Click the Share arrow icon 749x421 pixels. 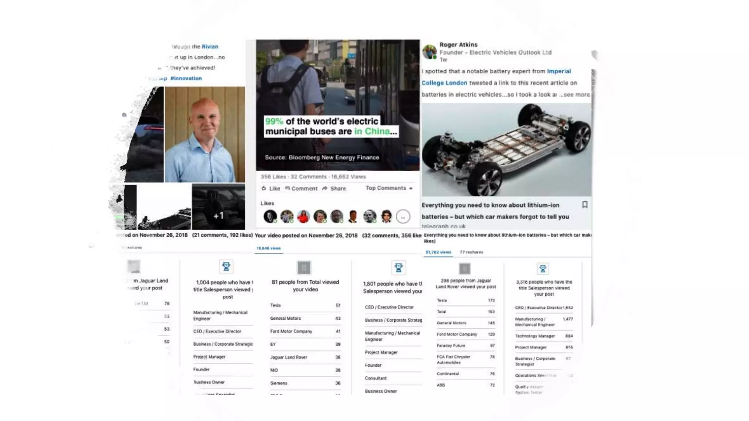click(325, 188)
